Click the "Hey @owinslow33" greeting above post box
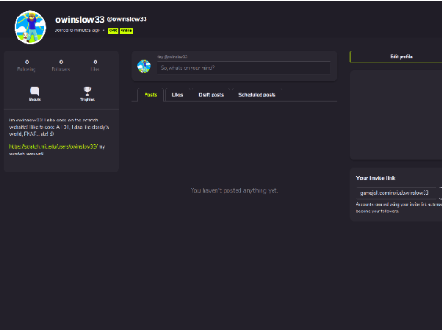442x331 pixels. [x=171, y=57]
